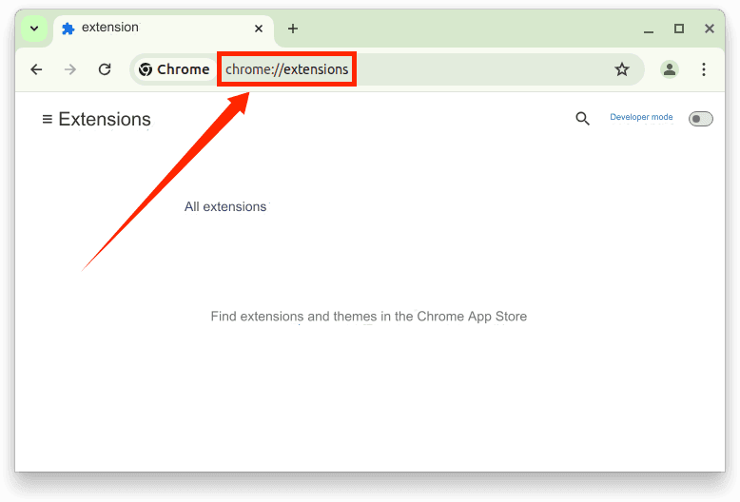Open the Extensions hamburger side menu
The width and height of the screenshot is (740, 502).
click(48, 120)
